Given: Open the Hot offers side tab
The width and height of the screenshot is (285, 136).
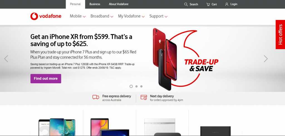Looking at the screenshot, I should (x=280, y=34).
